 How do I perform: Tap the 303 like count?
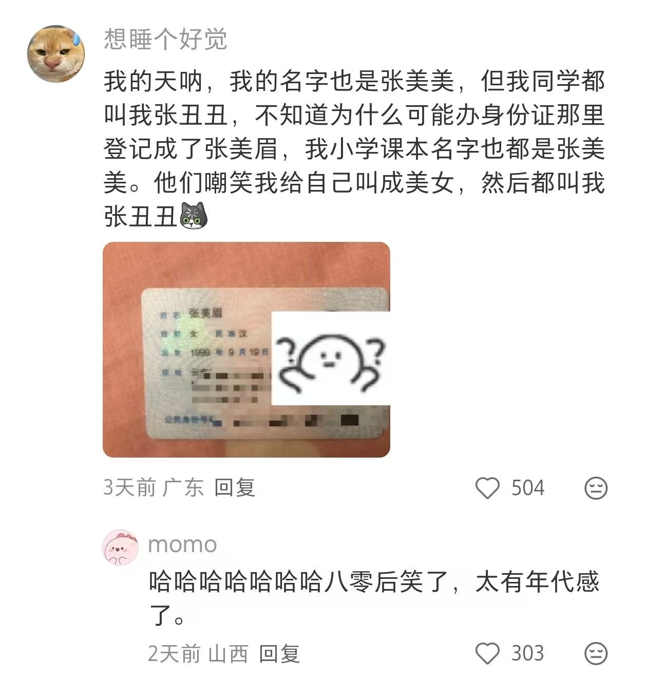click(x=528, y=653)
